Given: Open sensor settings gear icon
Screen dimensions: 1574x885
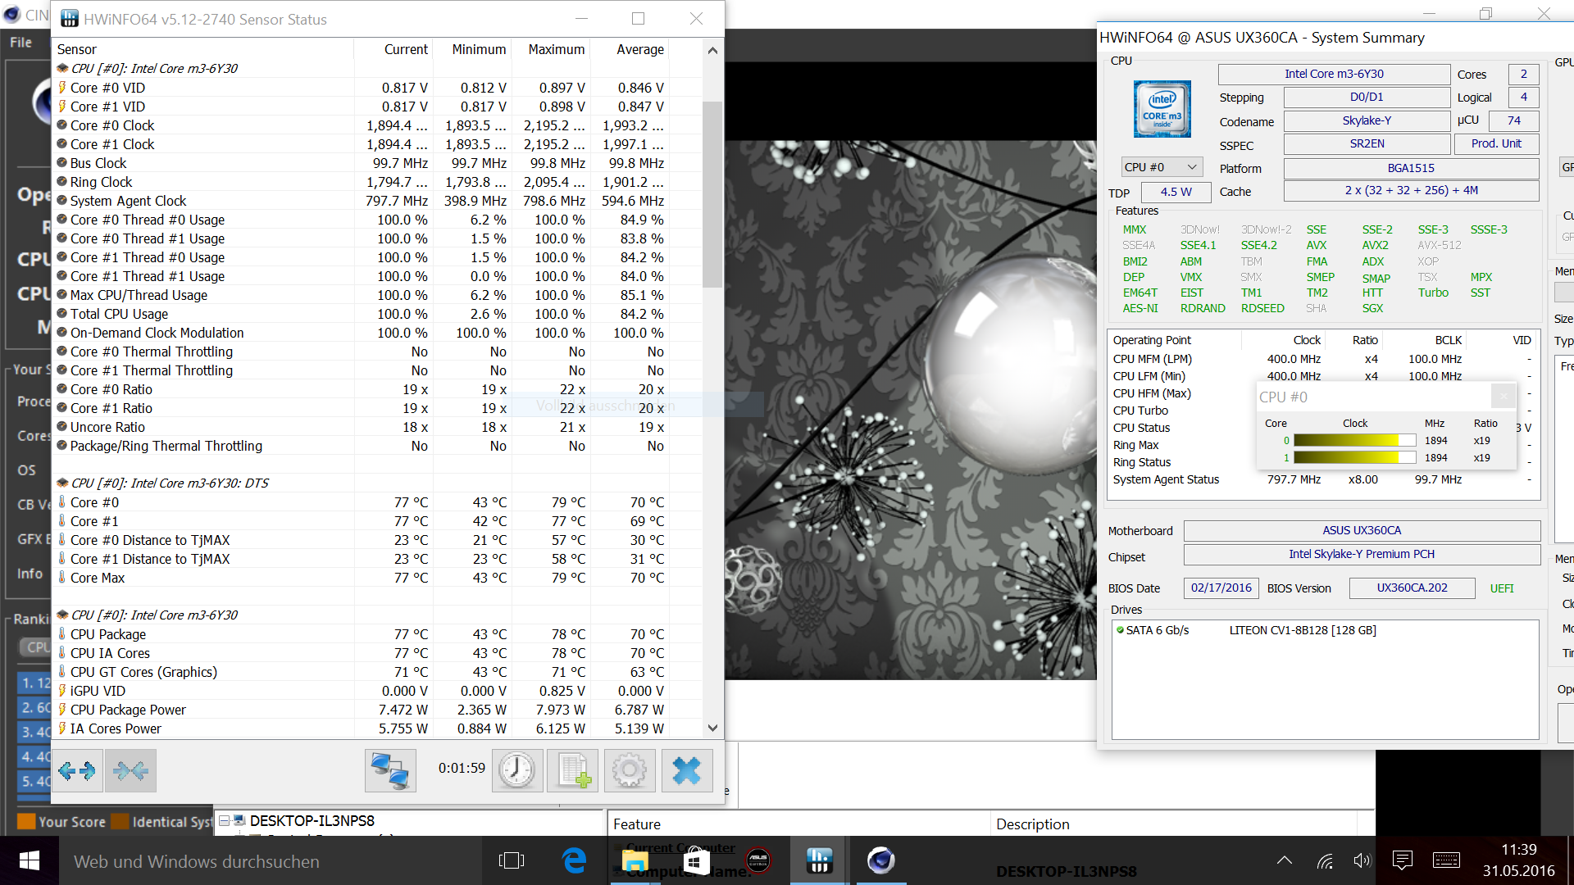Looking at the screenshot, I should point(630,770).
